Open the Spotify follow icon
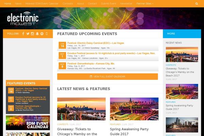The width and height of the screenshot is (204, 136). point(42,34)
